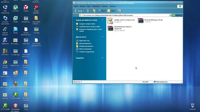Go to Мой компьютер in Другие места
Image resolution: width=200 pixels, height=112 pixels.
(85, 49)
